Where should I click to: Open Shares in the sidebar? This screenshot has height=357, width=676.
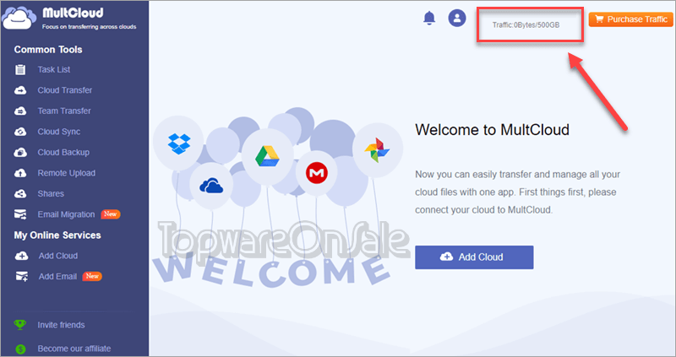click(x=51, y=194)
